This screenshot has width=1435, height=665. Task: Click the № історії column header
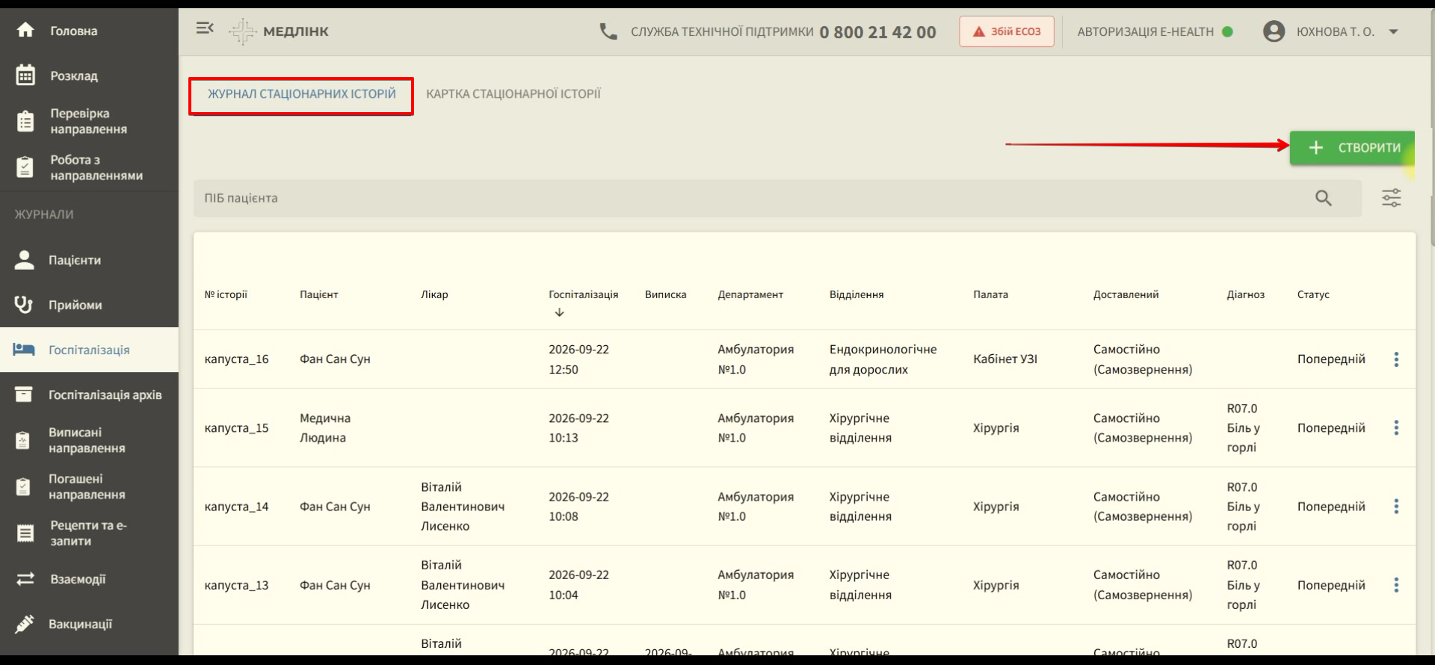click(226, 294)
